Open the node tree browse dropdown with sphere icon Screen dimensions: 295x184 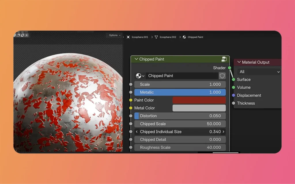(x=140, y=76)
